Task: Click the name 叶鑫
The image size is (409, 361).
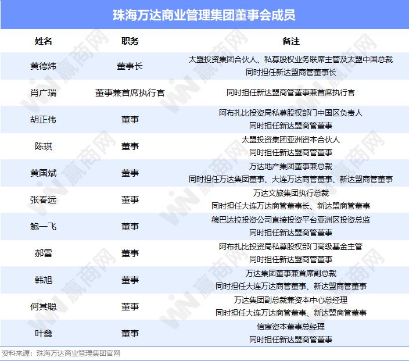Action: pos(44,333)
